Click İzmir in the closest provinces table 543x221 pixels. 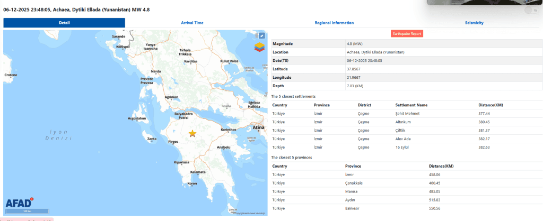tap(349, 174)
